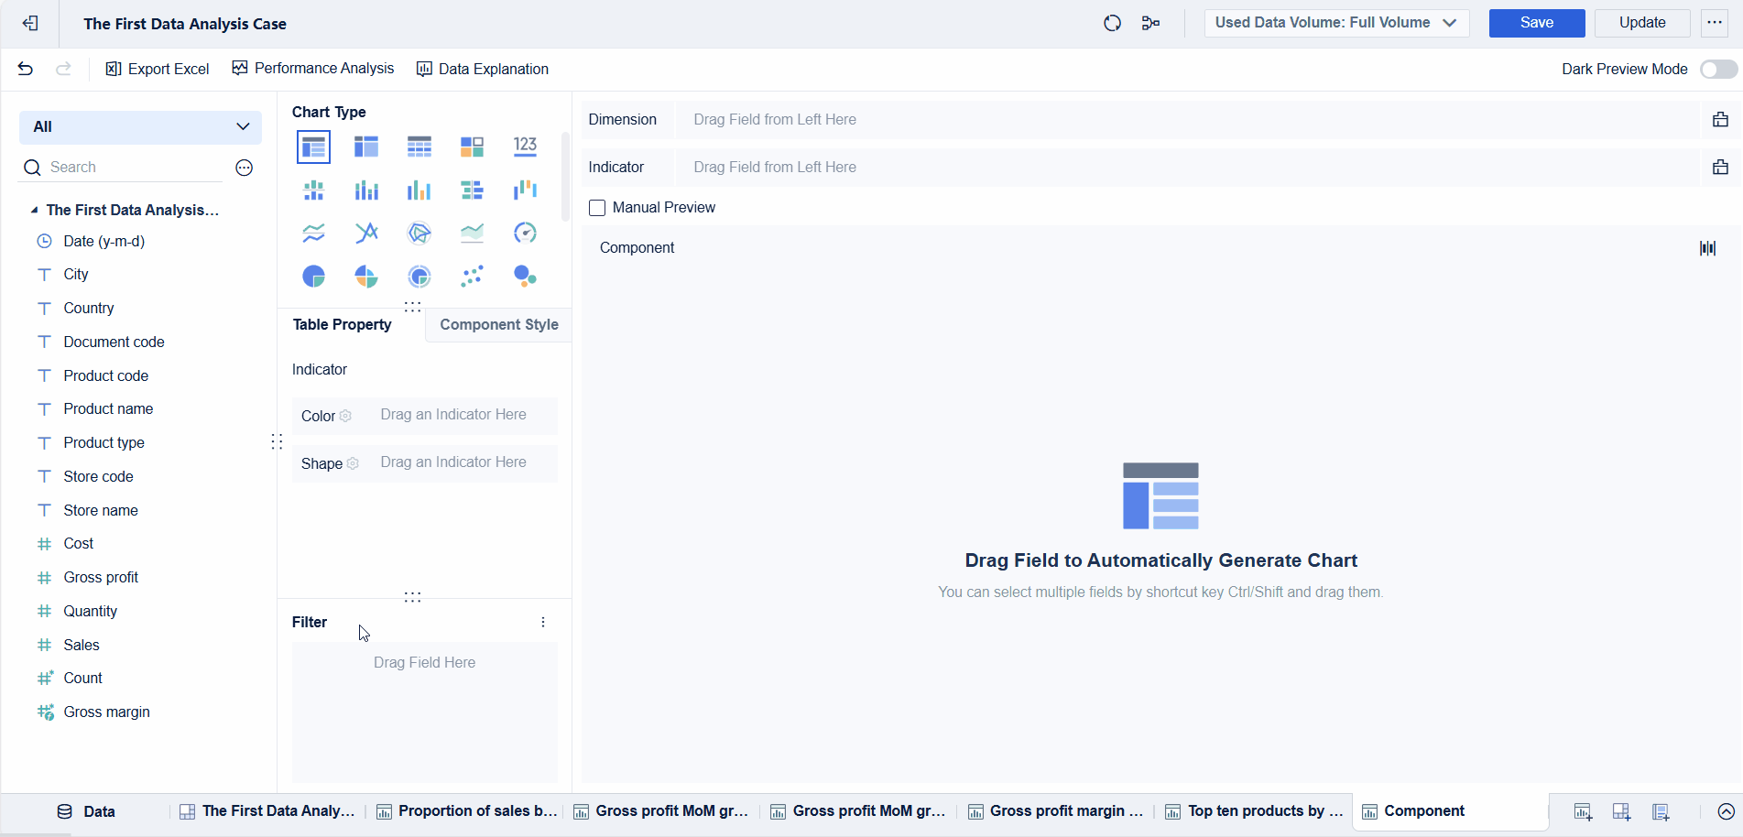Screen dimensions: 1743x837
Task: Open the Data tab at bottom
Action: pyautogui.click(x=87, y=812)
